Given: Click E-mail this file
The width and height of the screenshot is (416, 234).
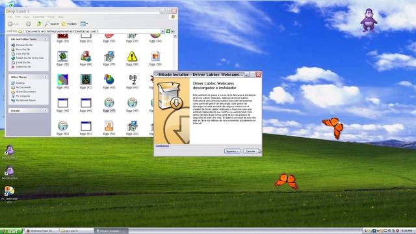Looking at the screenshot, I should click(21, 62).
